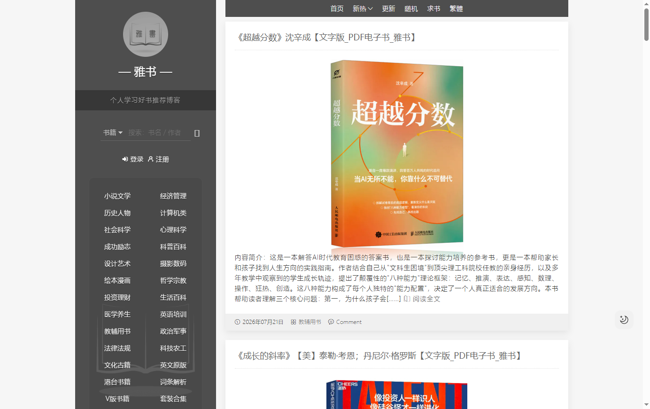Viewport: 650px width, 409px height.
Task: Open the 英文原版 category
Action: (x=173, y=365)
